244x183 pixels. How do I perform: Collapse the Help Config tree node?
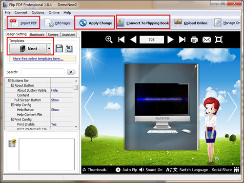pos(12,105)
